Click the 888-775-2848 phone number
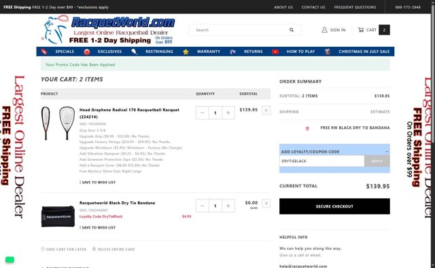This screenshot has height=268, width=435. coord(408,7)
